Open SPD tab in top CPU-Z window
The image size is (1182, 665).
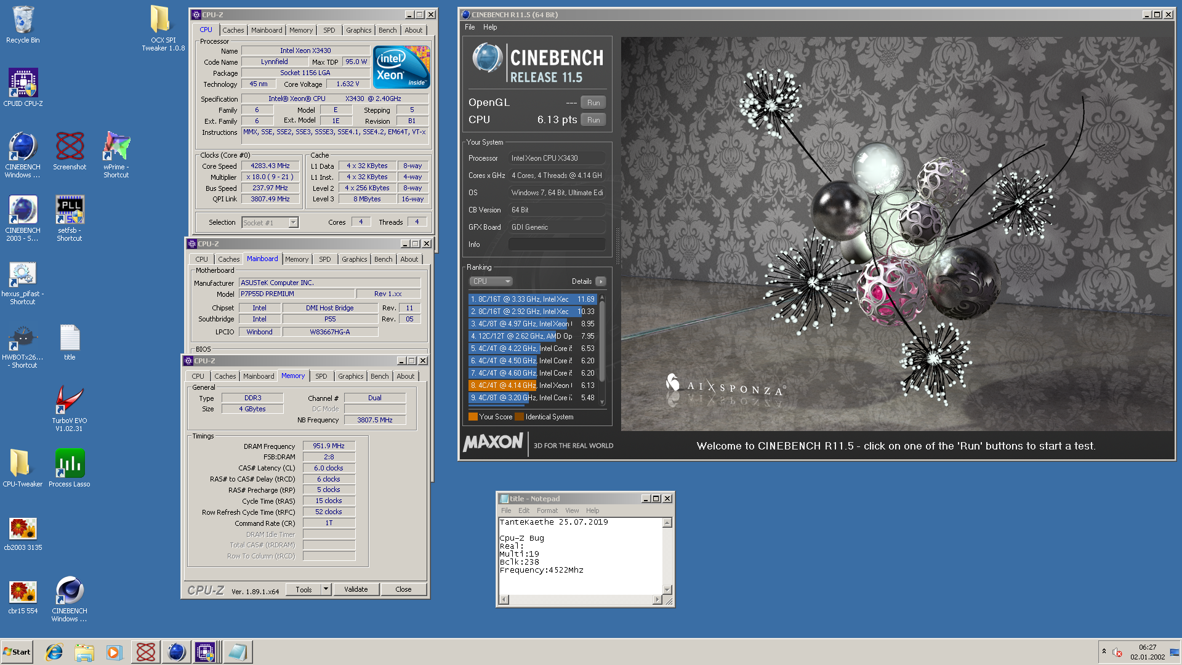(x=329, y=30)
